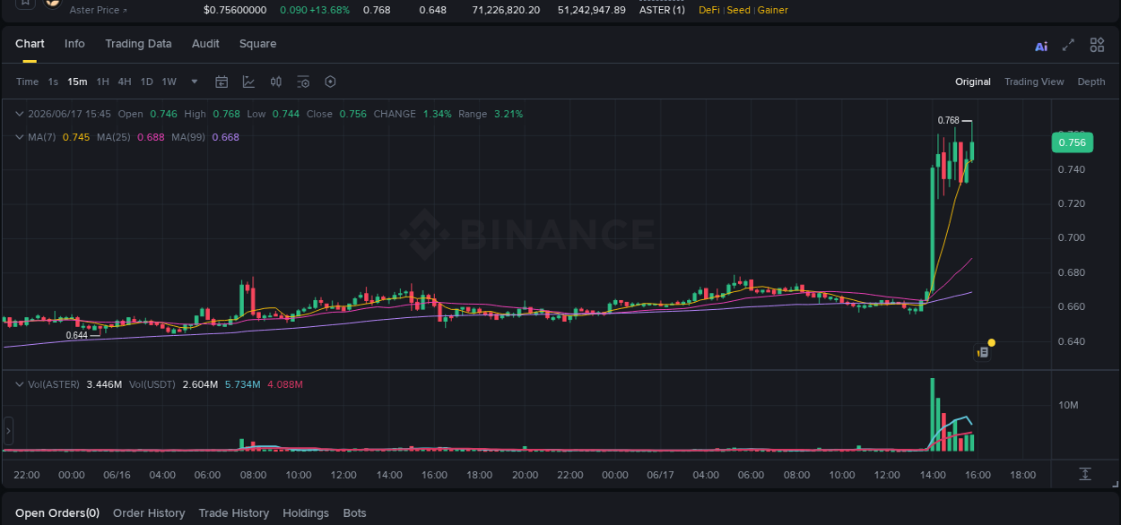Screen dimensions: 1121x525
Task: Collapse the MA indicator row chevron
Action: point(20,137)
